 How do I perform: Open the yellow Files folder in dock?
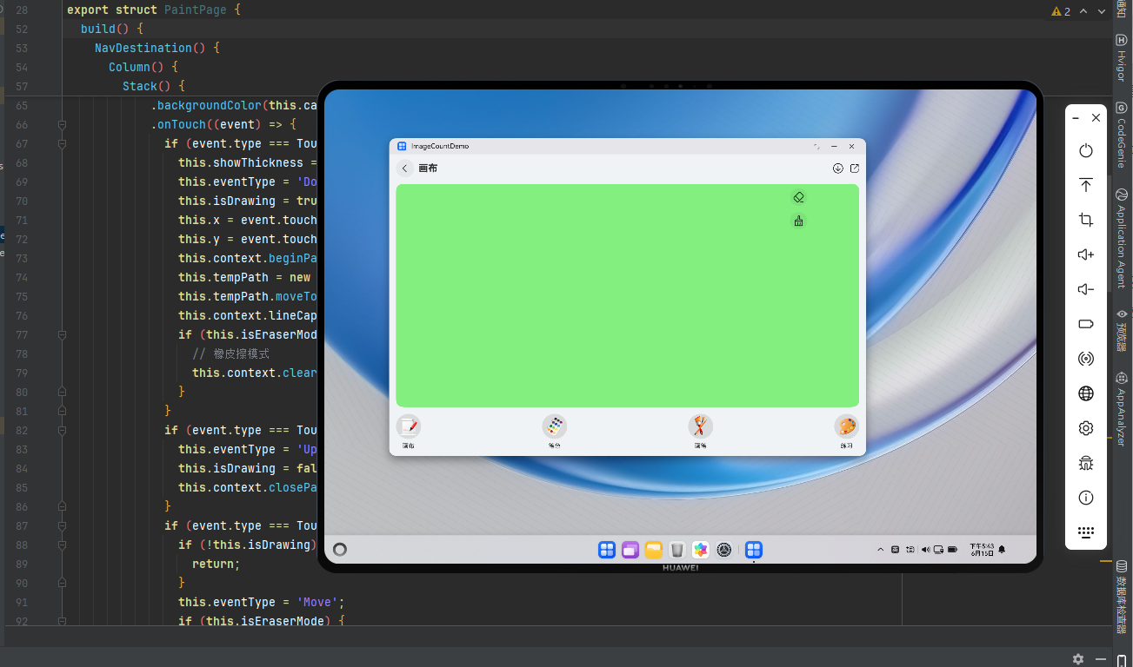coord(654,550)
